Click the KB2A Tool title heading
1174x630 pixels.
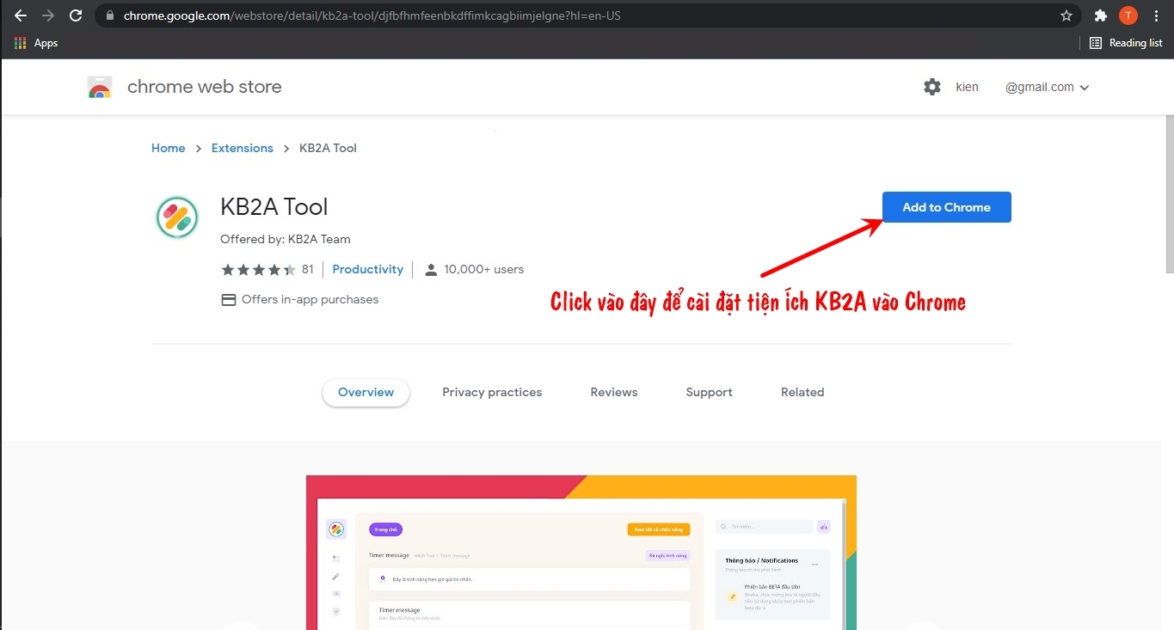(x=274, y=206)
